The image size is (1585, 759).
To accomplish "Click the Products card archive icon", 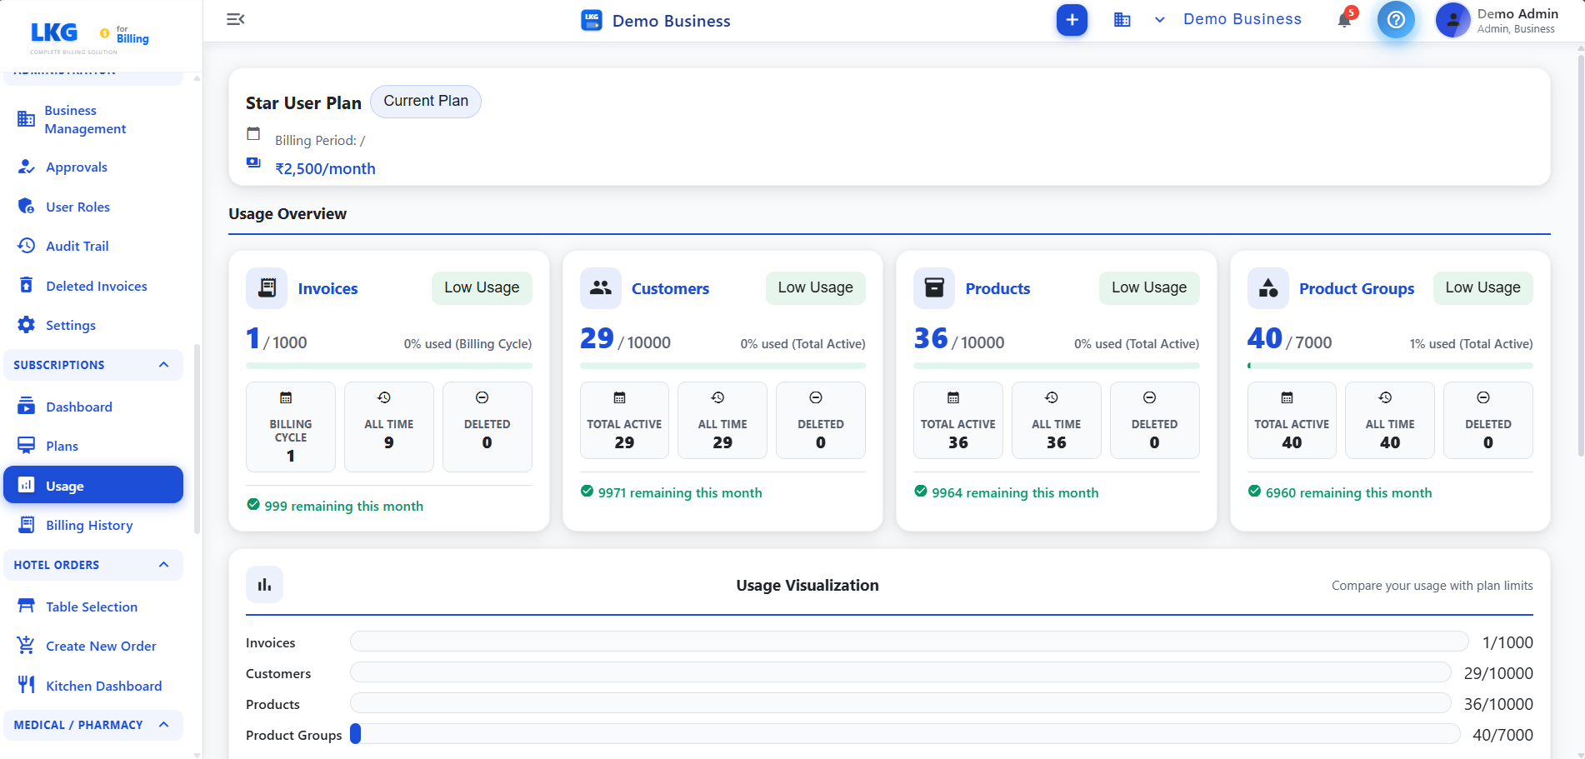I will [x=934, y=288].
